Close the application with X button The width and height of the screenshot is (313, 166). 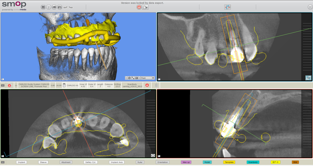(x=310, y=7)
